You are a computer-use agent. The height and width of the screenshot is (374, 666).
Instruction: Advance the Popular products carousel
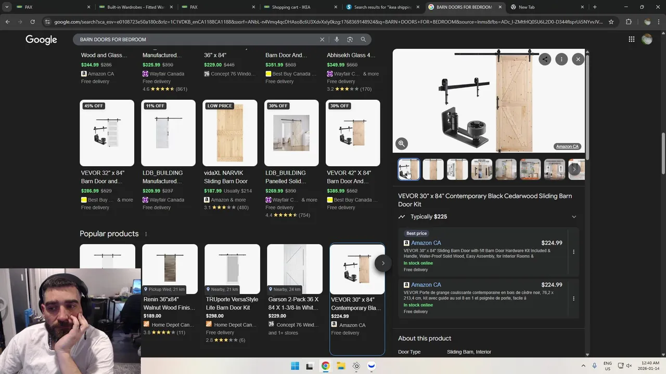pos(383,263)
